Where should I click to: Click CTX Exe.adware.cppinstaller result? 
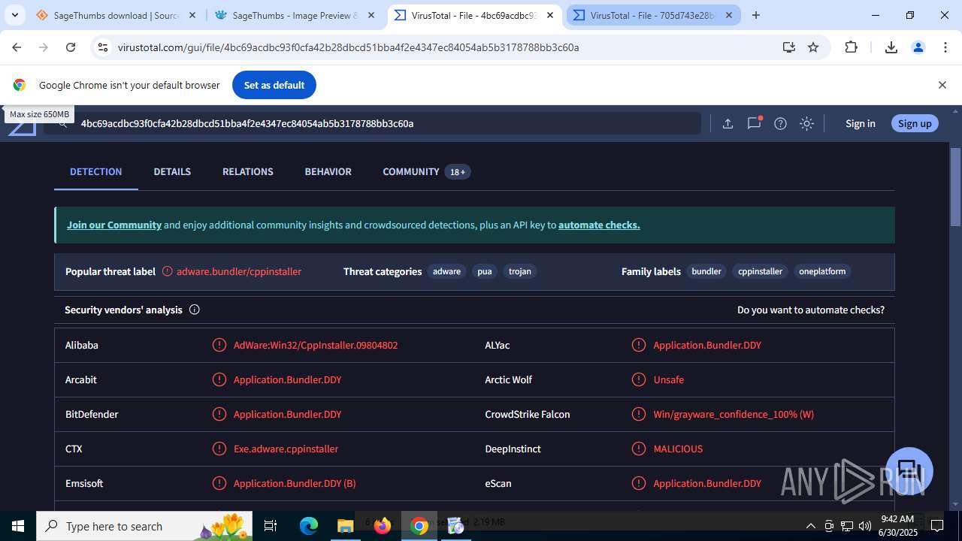click(286, 449)
